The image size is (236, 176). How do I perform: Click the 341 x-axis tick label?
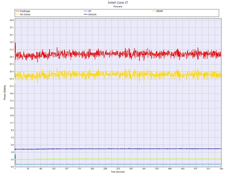144,169
